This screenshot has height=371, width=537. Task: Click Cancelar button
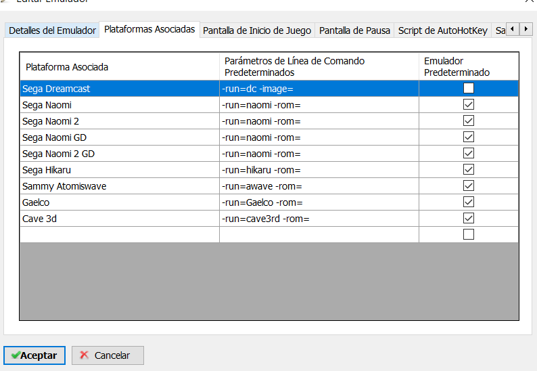(x=108, y=355)
